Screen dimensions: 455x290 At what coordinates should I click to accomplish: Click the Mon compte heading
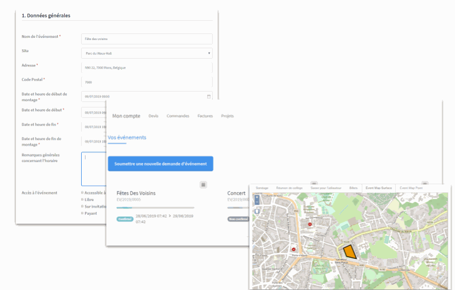(126, 116)
